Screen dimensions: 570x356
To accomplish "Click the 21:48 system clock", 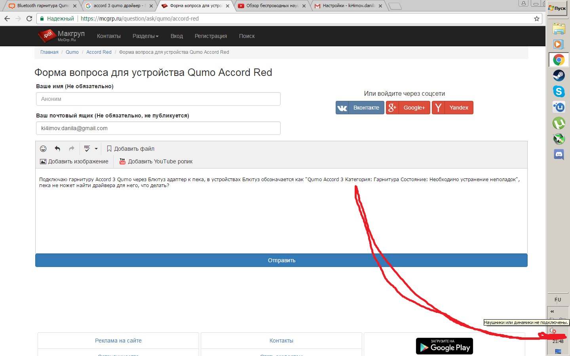I will pos(558,341).
